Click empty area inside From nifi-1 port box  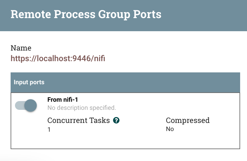[x=157, y=140]
